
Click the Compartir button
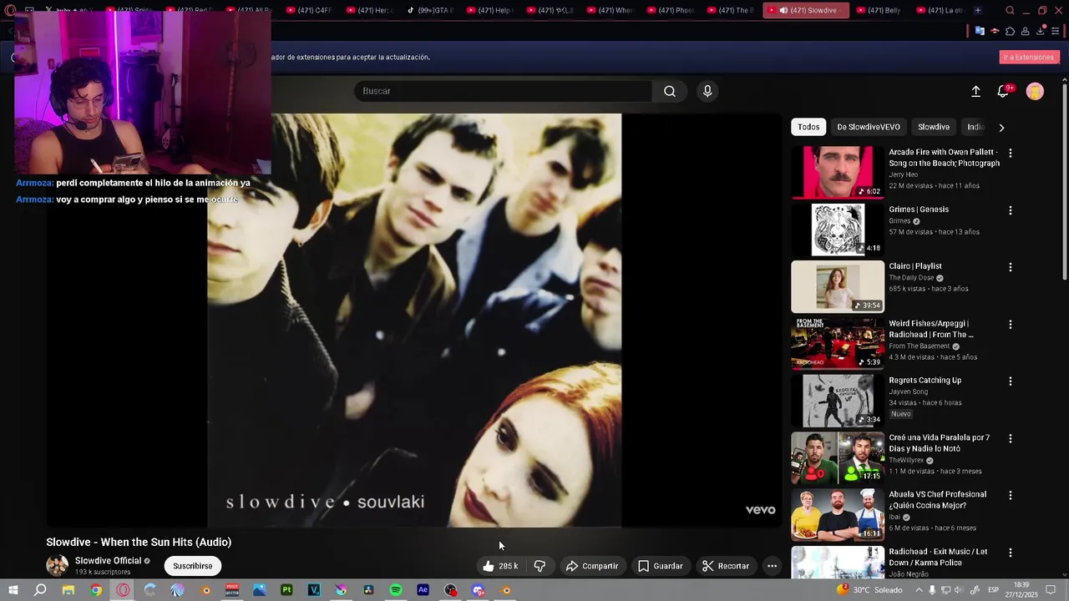[592, 566]
